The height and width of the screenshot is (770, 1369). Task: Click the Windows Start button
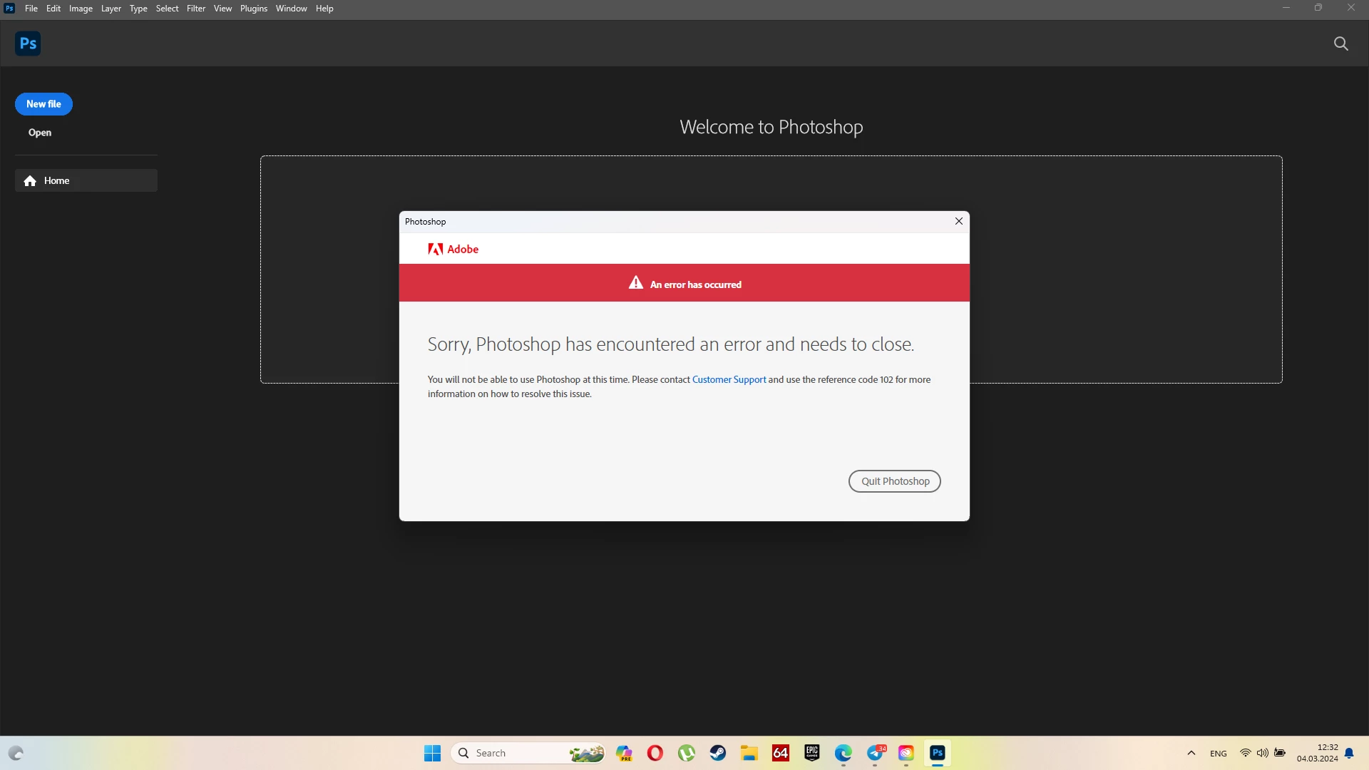coord(432,753)
